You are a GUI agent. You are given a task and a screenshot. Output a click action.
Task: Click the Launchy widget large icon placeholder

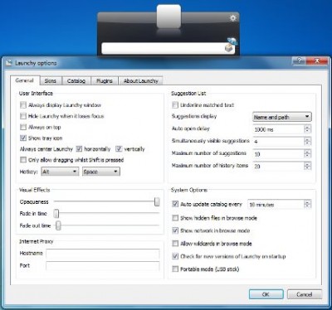[x=168, y=16]
